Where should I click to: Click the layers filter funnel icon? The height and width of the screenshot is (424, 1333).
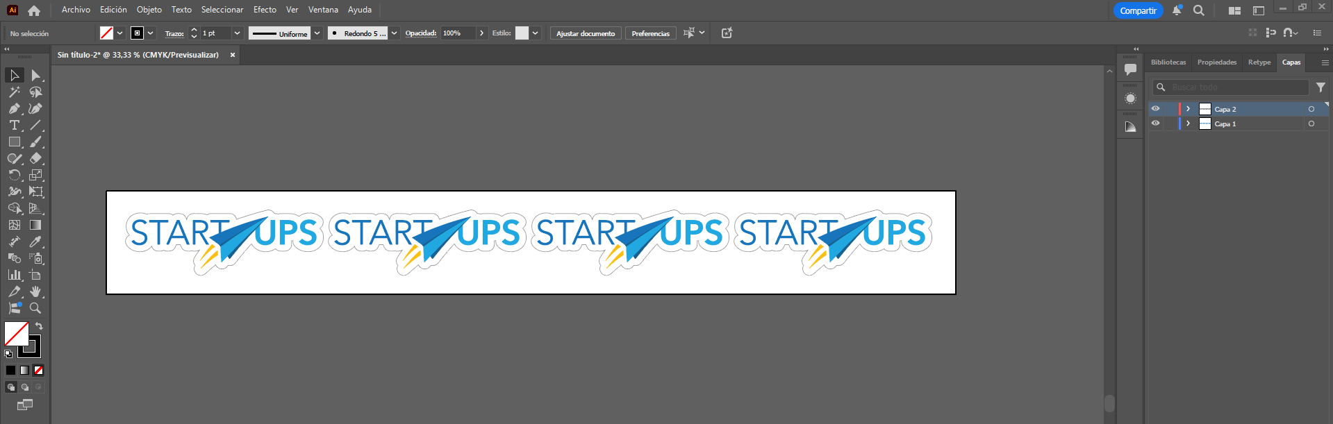1320,87
